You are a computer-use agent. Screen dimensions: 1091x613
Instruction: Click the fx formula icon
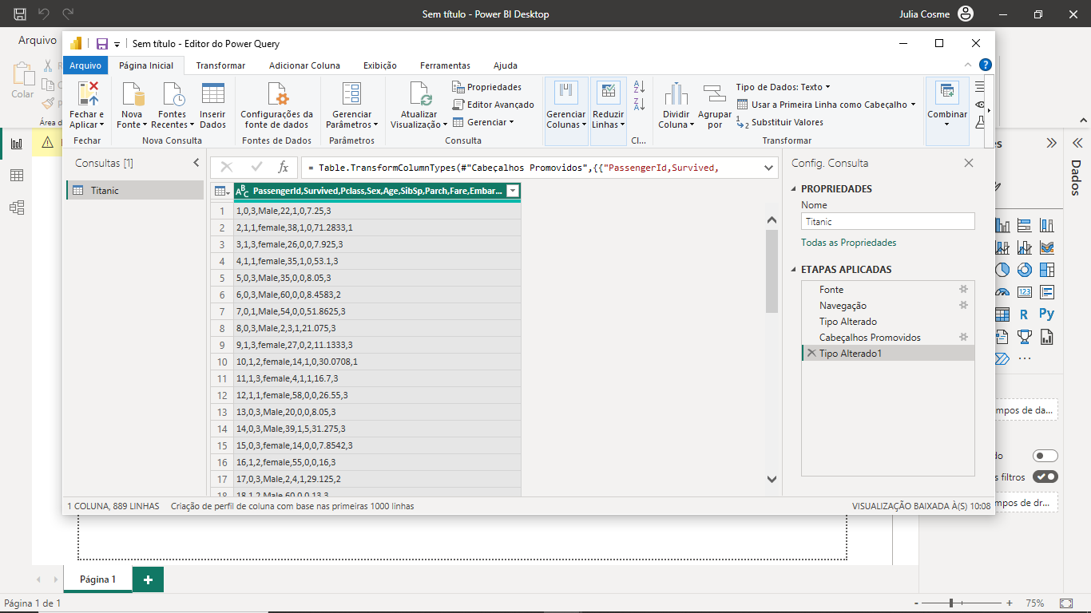(x=283, y=167)
